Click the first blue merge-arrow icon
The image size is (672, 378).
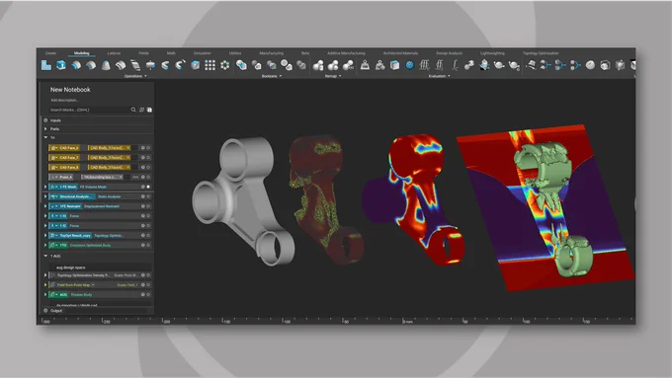(x=546, y=65)
